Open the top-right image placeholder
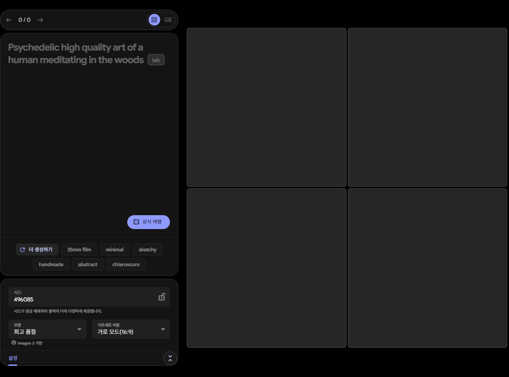This screenshot has height=377, width=509. (x=428, y=107)
